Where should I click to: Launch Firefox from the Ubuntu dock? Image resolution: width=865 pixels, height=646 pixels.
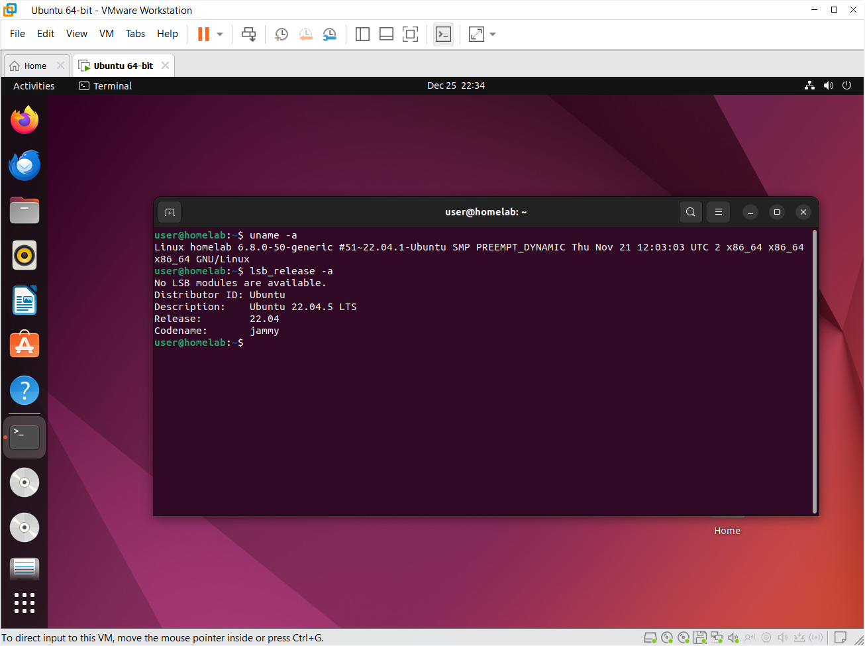coord(24,120)
